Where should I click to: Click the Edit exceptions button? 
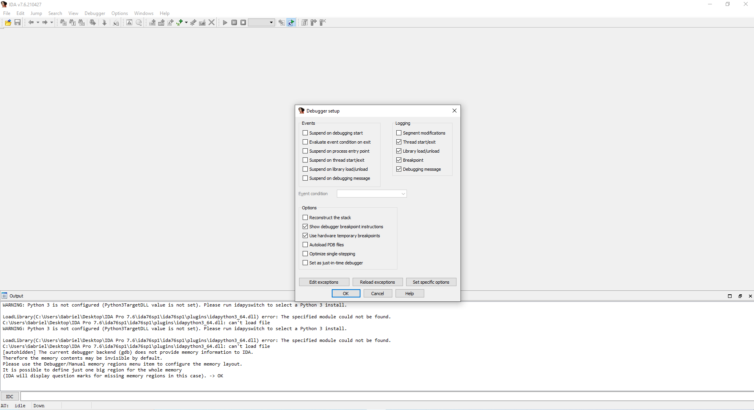[x=324, y=282]
